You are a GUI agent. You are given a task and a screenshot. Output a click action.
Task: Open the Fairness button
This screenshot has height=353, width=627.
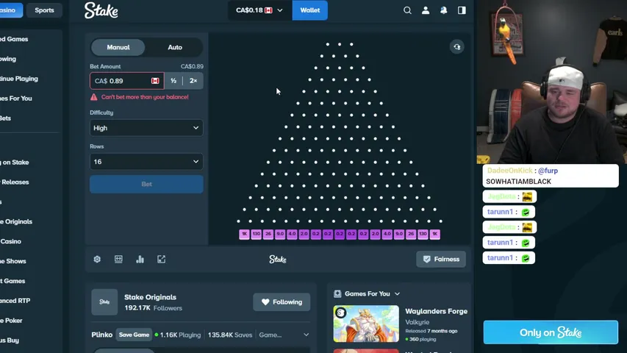click(440, 260)
